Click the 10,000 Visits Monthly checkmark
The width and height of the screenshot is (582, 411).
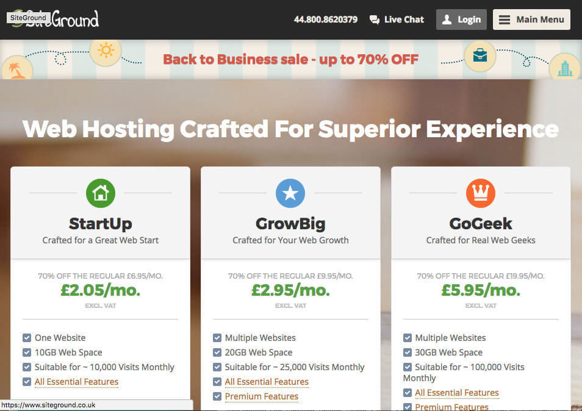coord(27,367)
